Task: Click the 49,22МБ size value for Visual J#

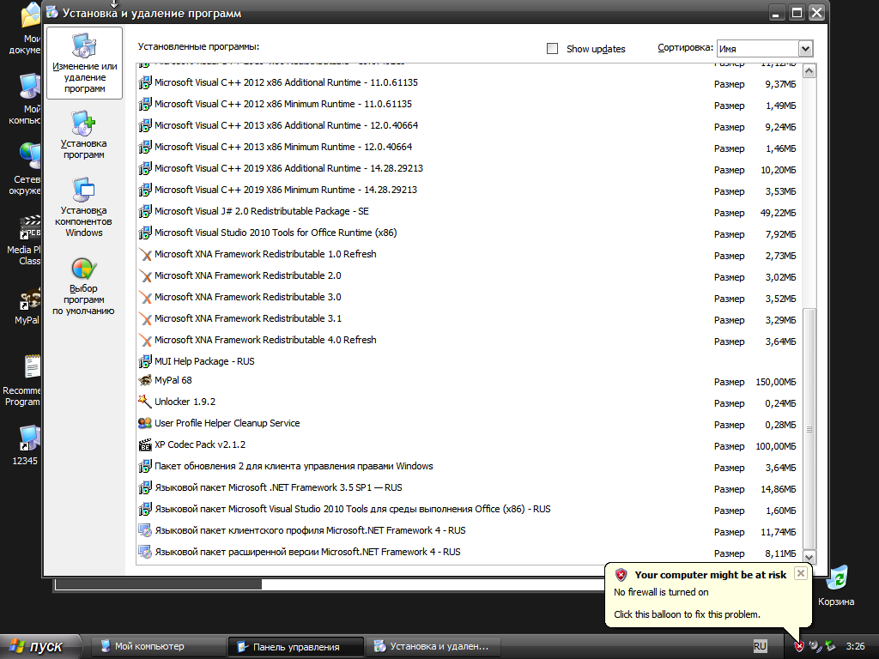Action: point(778,213)
